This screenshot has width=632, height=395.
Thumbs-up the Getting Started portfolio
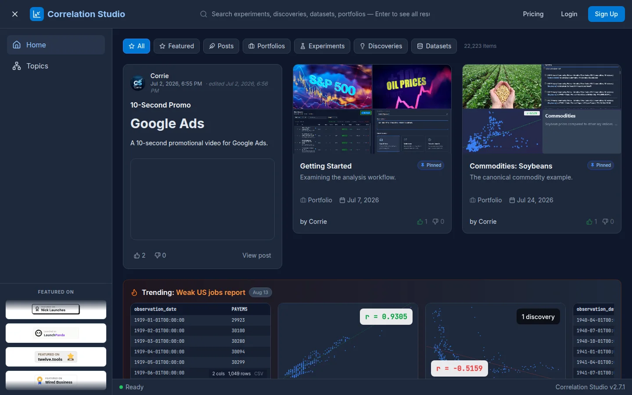422,222
